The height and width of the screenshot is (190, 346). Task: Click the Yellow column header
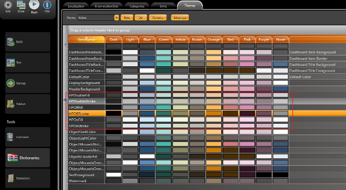tap(180, 40)
